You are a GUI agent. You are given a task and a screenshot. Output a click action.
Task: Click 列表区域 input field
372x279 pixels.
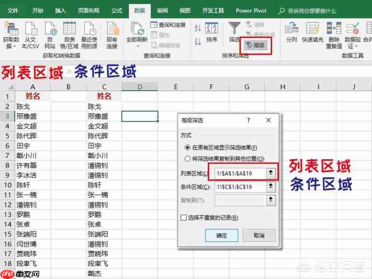[240, 173]
